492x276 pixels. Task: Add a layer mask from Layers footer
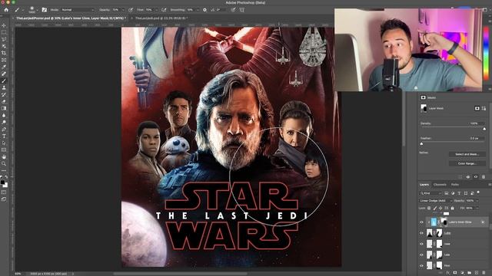click(455, 273)
